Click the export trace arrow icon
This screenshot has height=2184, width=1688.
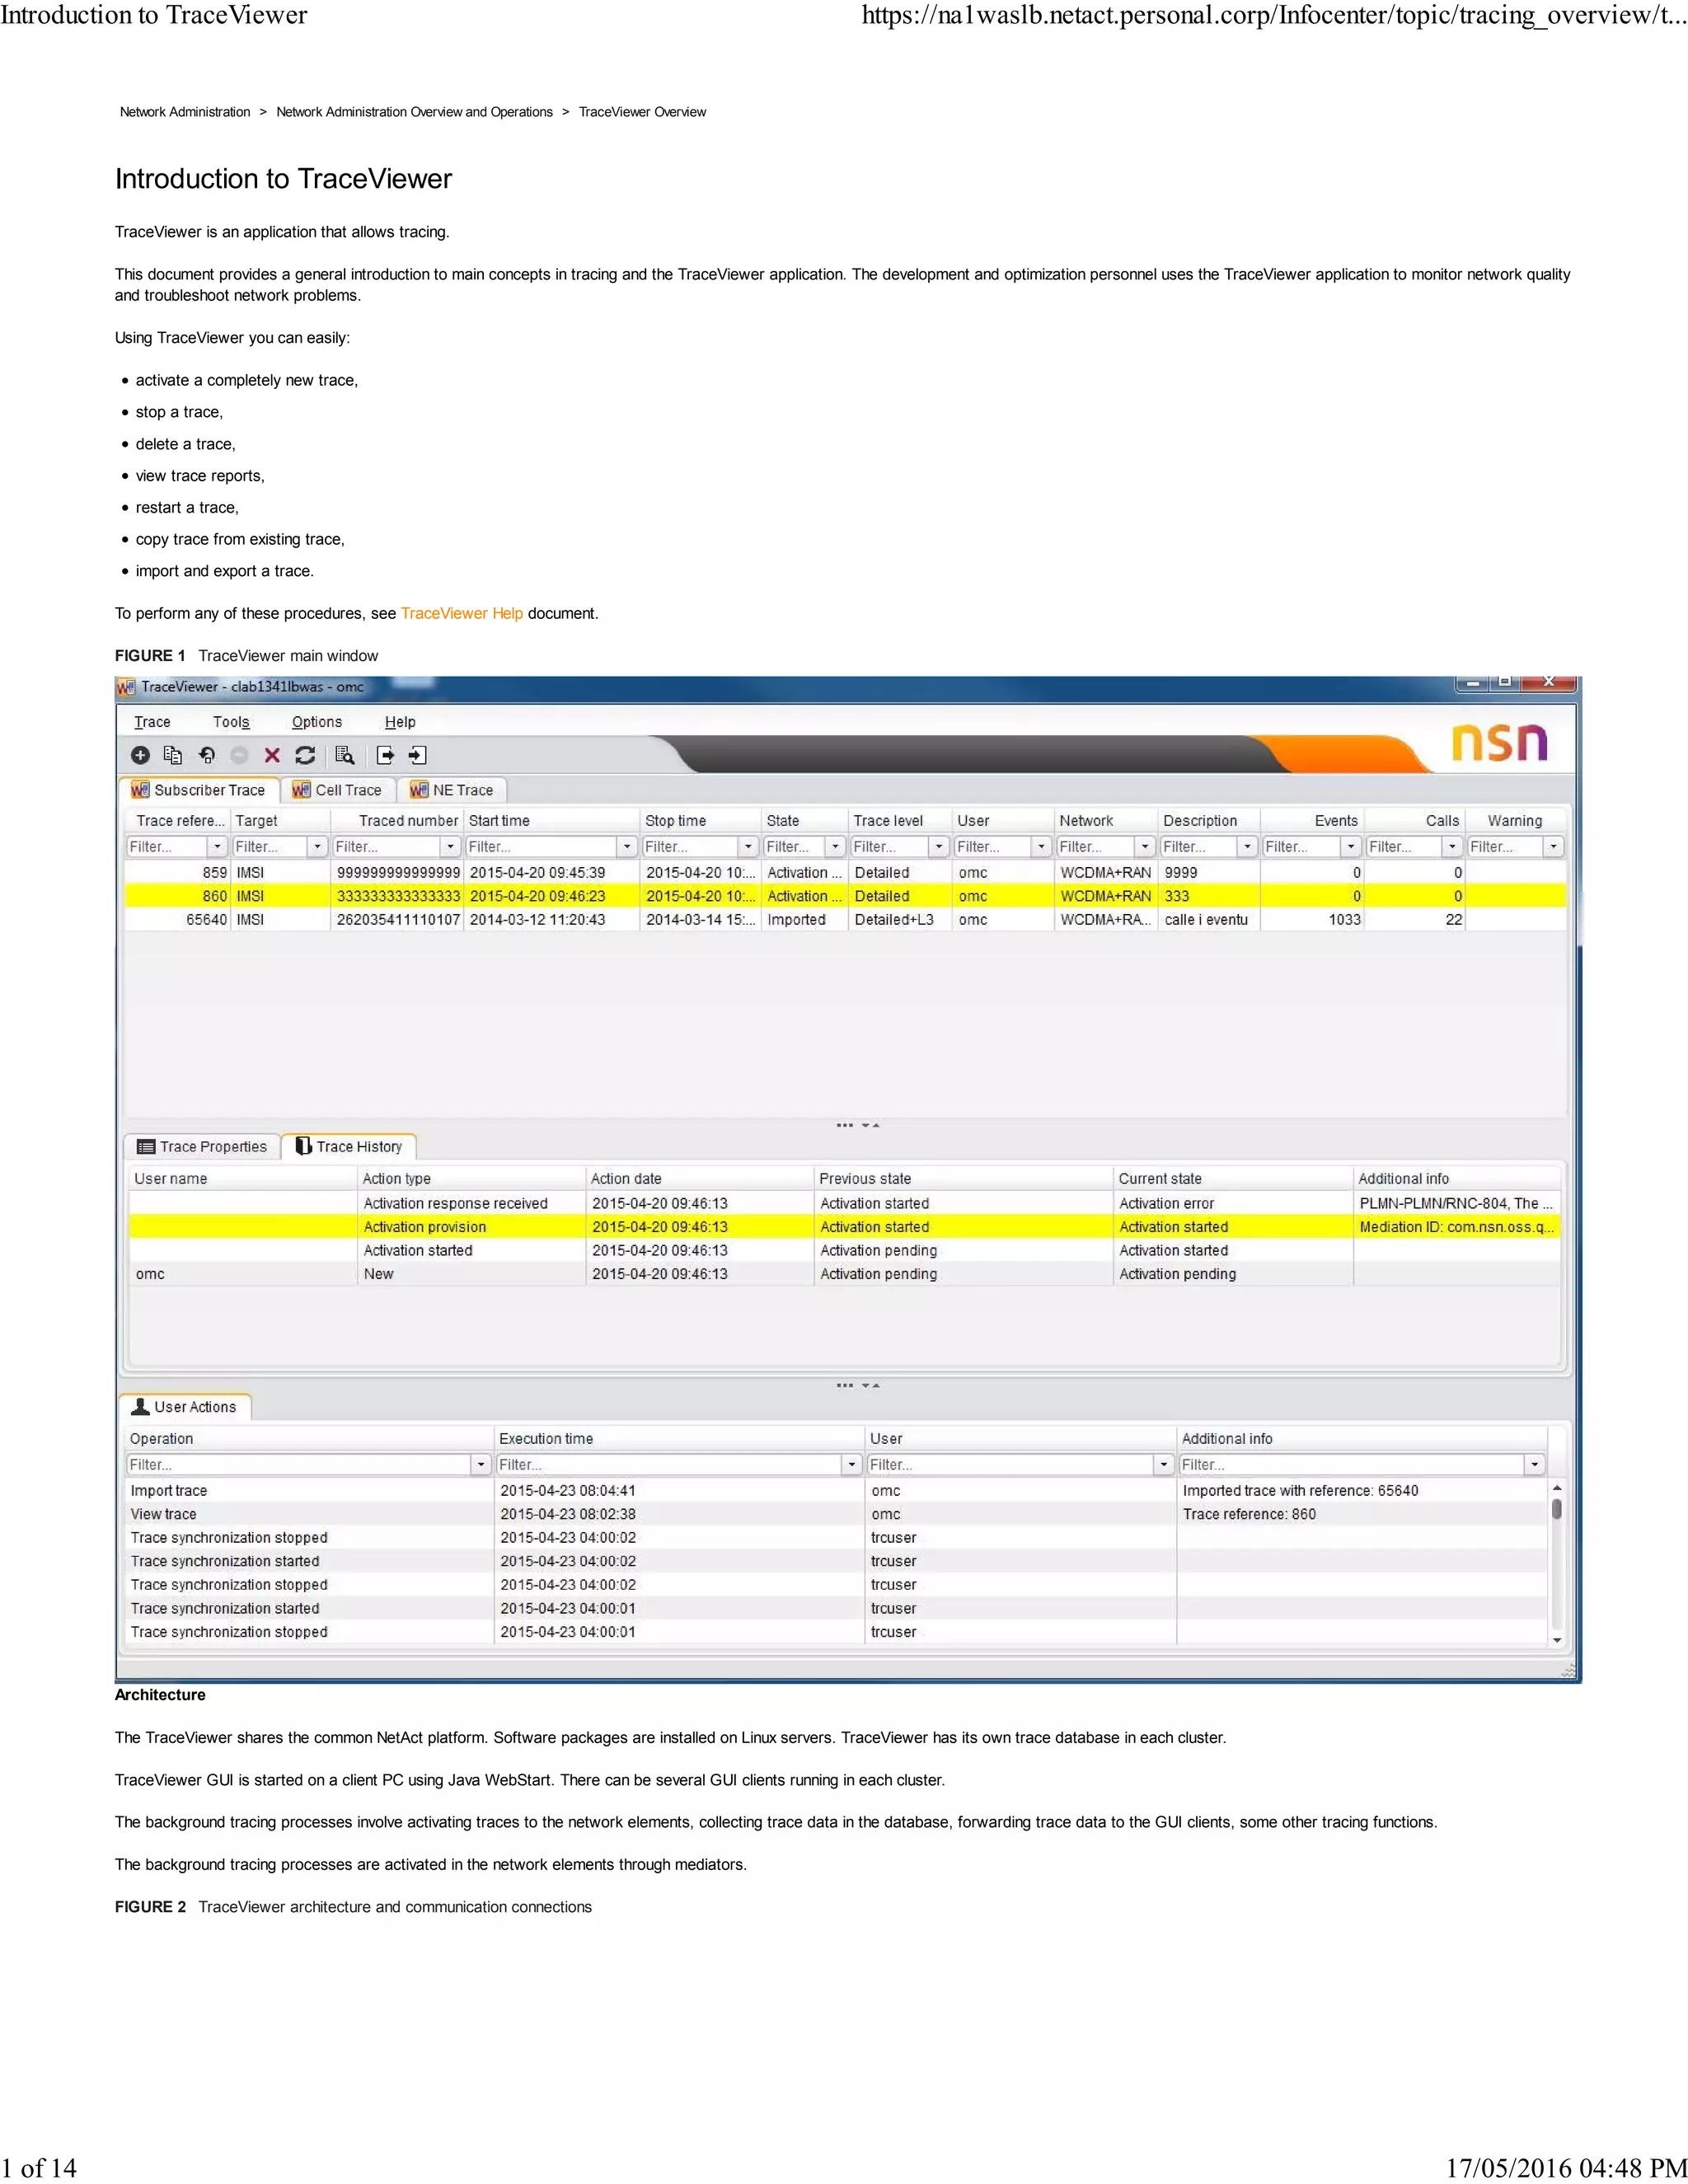[385, 755]
